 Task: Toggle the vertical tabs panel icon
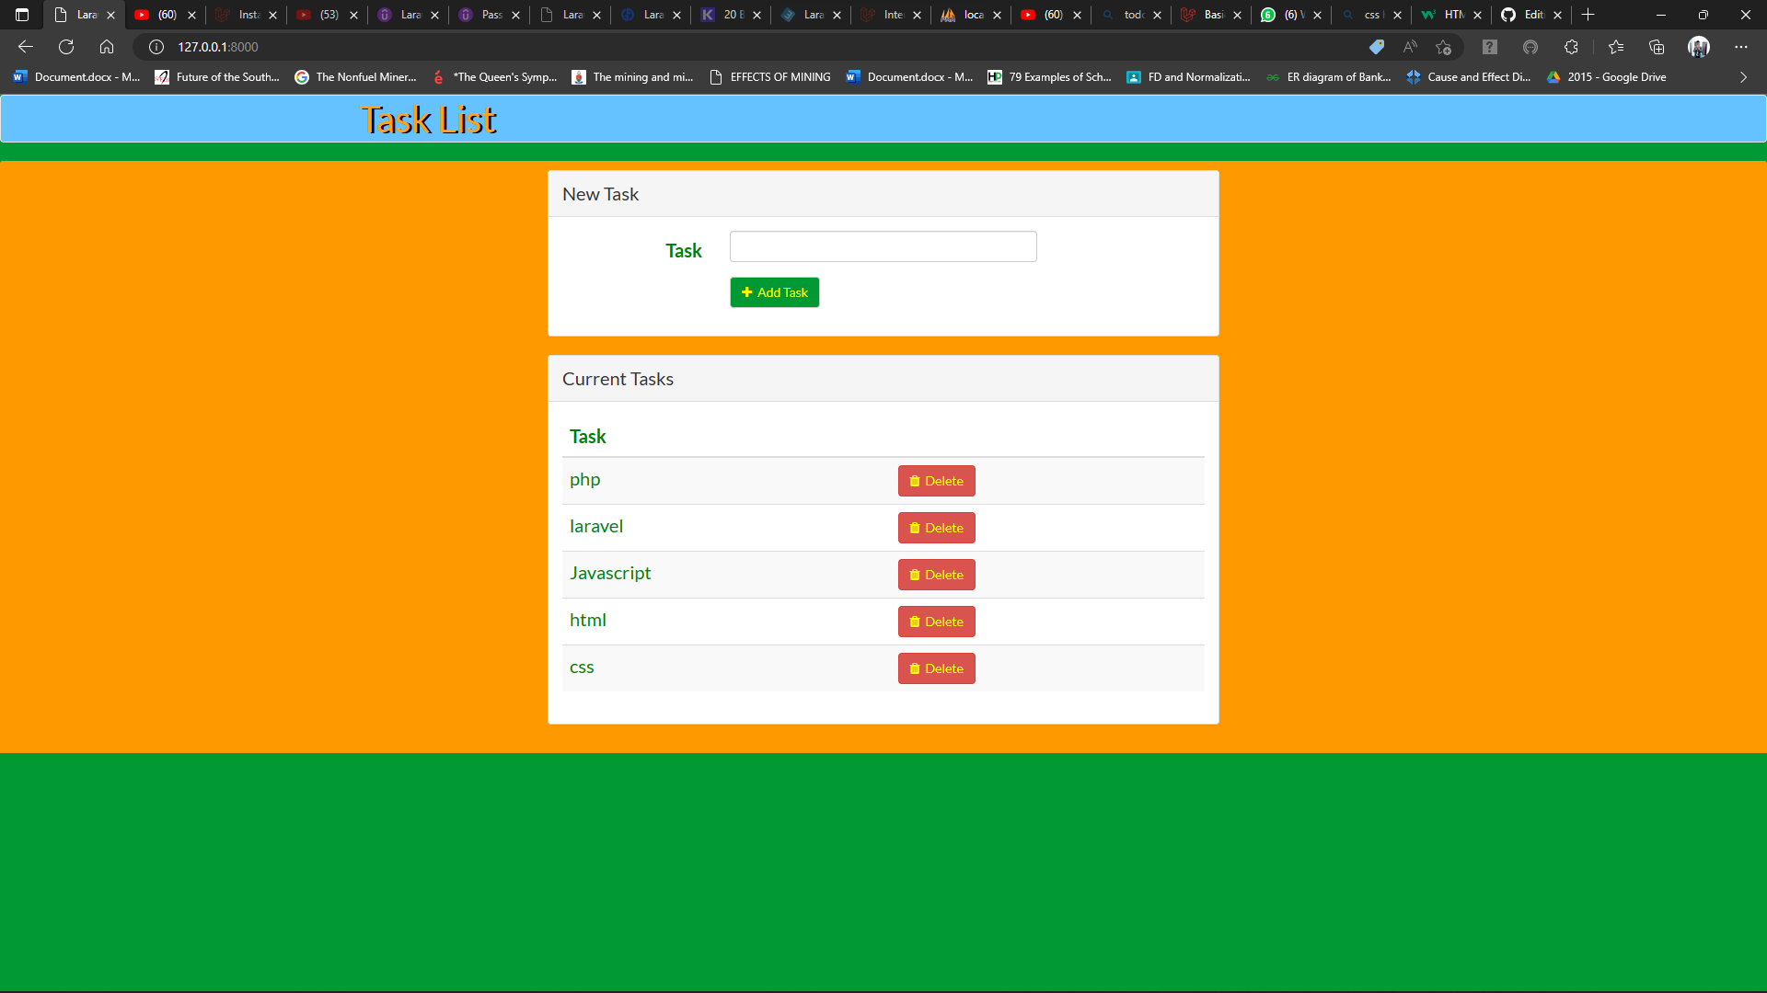click(x=20, y=15)
